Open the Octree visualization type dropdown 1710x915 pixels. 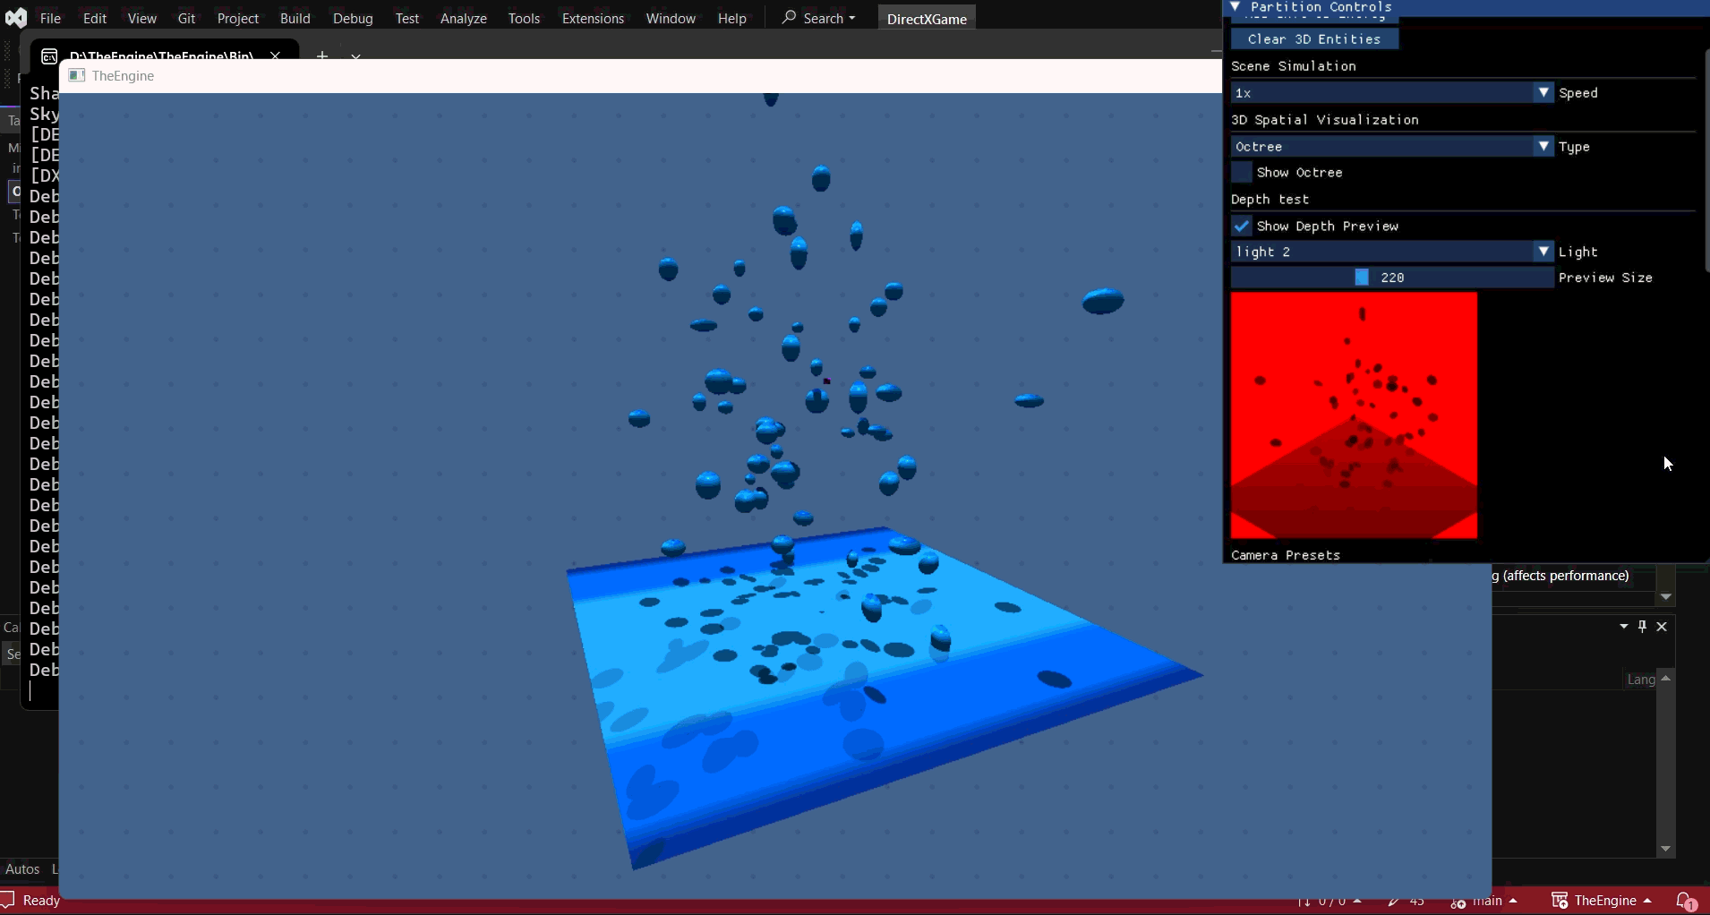[x=1543, y=146]
